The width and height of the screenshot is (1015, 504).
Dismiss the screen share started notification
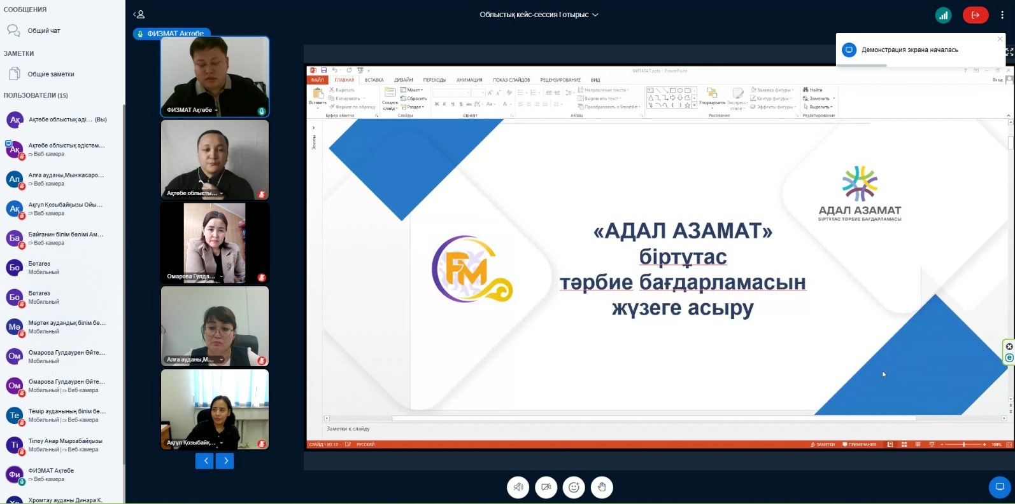tap(1000, 39)
